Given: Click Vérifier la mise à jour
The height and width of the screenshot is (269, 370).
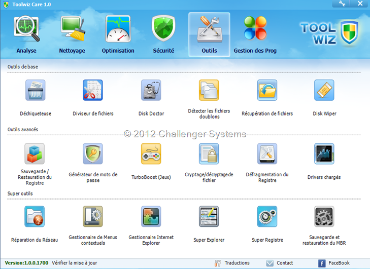Looking at the screenshot, I should click(74, 263).
